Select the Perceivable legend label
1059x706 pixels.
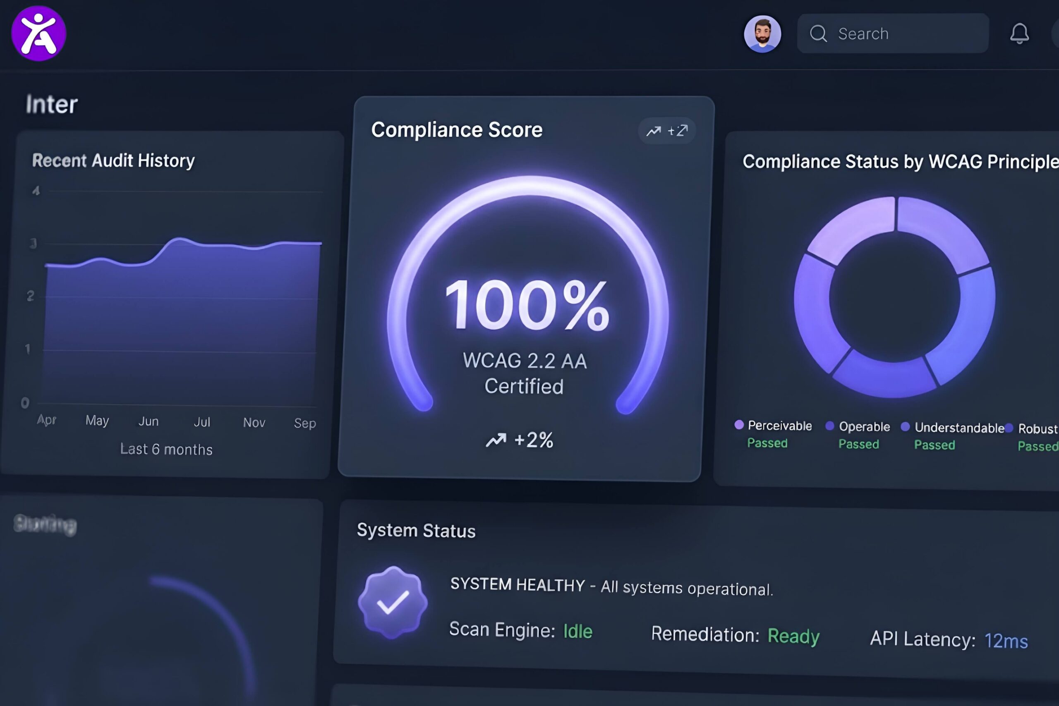tap(780, 426)
